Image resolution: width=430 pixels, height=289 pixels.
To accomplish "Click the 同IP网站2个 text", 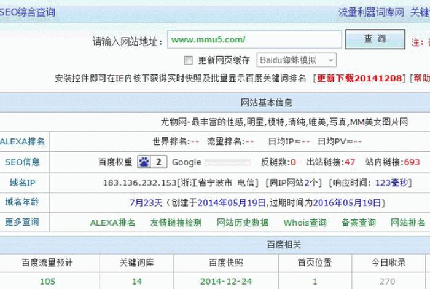I will [294, 183].
